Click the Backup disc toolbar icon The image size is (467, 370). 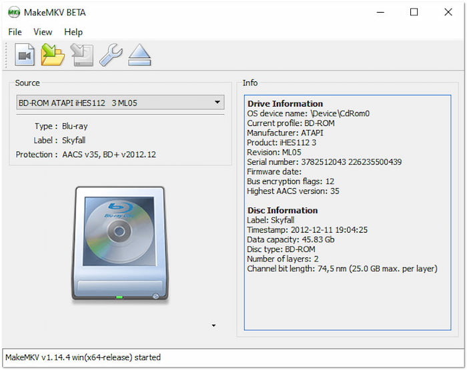point(82,55)
